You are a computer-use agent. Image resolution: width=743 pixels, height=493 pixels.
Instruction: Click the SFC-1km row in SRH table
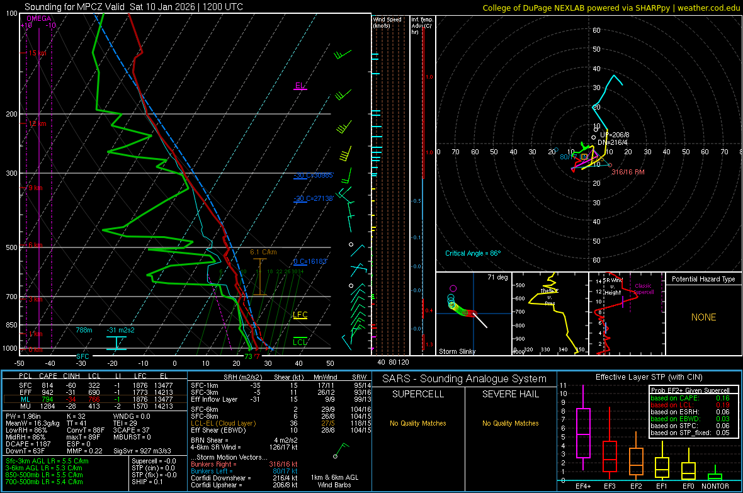281,385
